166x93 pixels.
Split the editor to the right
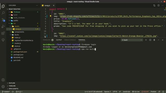point(158,5)
